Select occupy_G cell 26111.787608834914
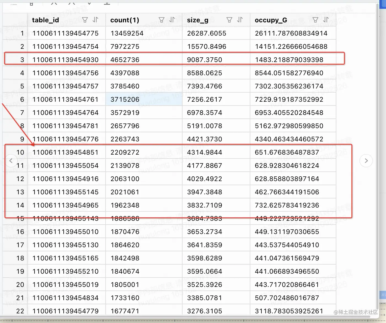This screenshot has height=323, width=386. (293, 33)
